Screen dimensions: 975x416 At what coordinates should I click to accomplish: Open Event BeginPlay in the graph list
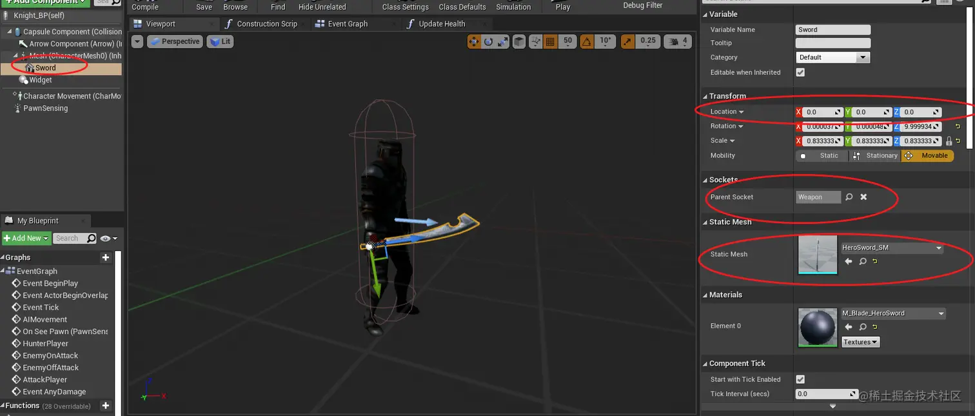(50, 283)
